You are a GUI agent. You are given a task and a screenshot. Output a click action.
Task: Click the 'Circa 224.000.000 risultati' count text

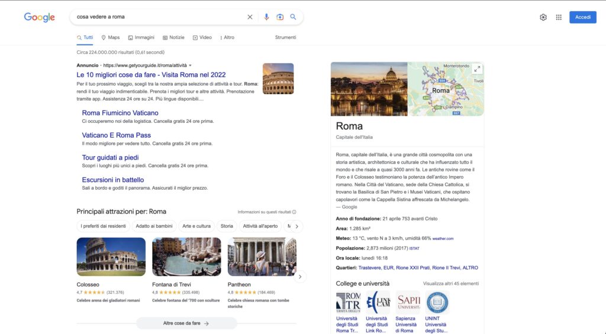(x=121, y=53)
